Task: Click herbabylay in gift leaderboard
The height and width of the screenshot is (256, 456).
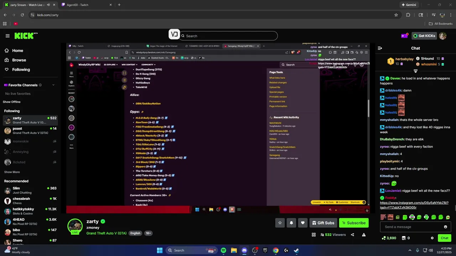Action: point(404,59)
